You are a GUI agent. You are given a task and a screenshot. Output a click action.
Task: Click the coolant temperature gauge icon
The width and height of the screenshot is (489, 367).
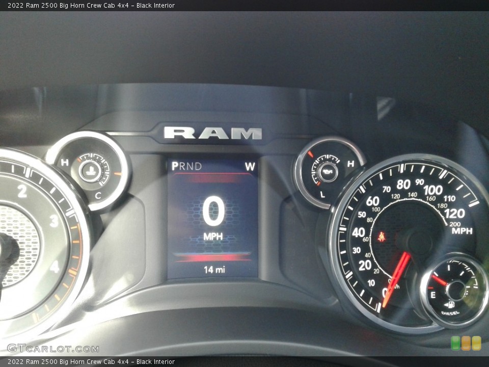coord(90,171)
